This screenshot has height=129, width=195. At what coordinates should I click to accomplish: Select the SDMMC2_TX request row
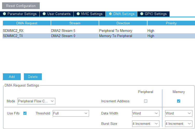click(x=99, y=36)
